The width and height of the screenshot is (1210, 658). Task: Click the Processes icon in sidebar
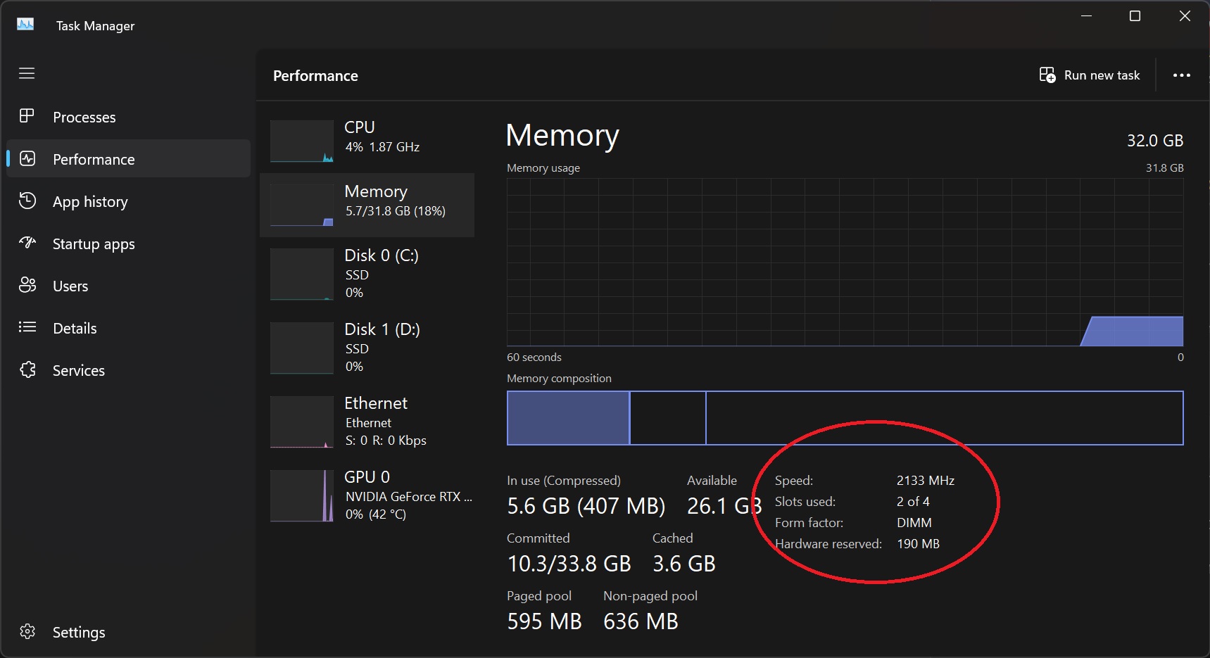(x=27, y=116)
